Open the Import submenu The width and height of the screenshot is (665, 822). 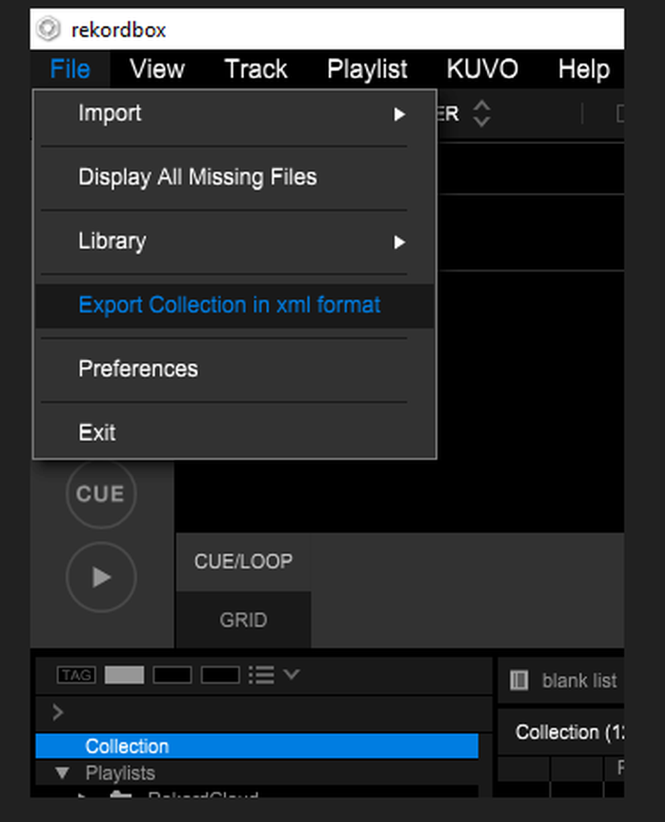point(235,114)
